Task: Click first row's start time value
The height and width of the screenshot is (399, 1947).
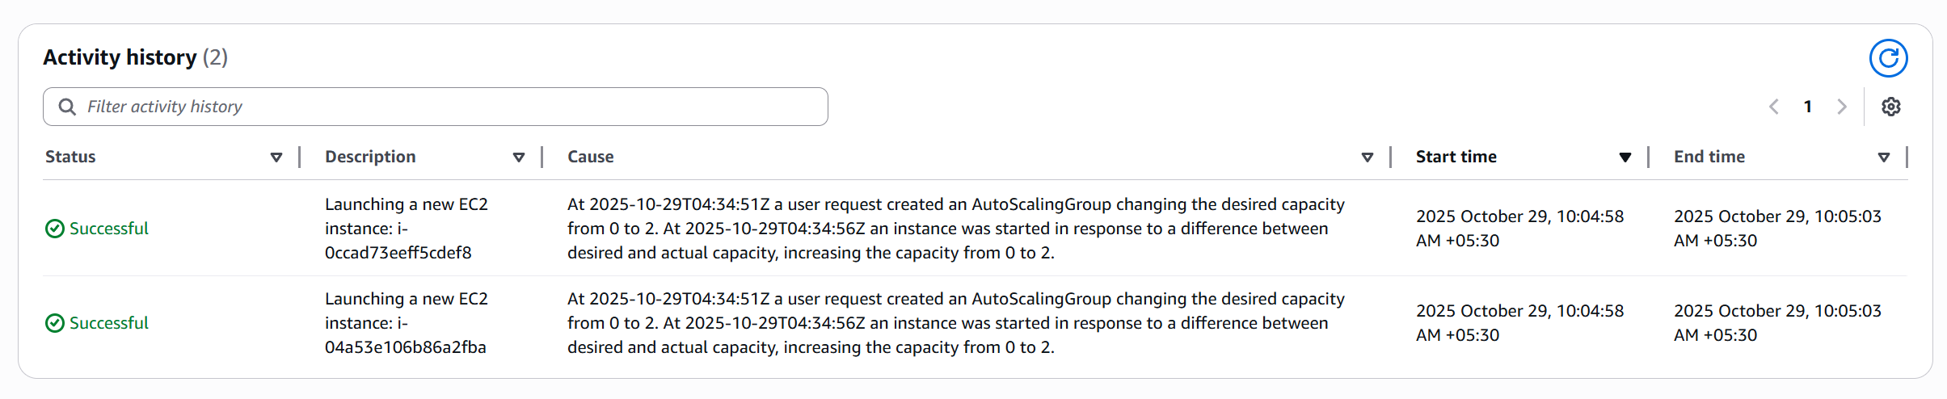Action: 1519,229
